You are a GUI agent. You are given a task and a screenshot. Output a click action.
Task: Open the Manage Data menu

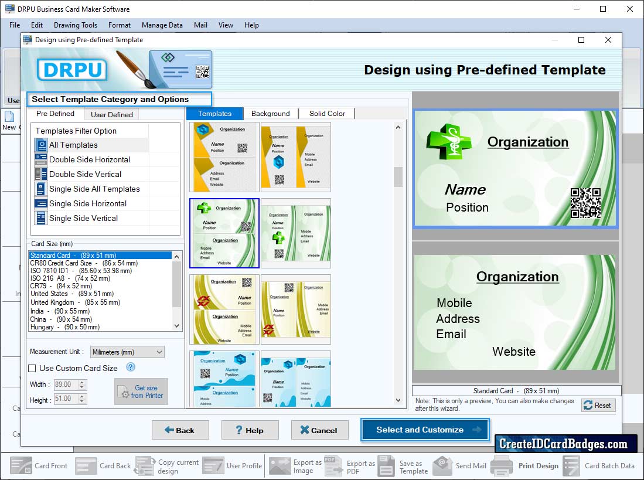tap(162, 25)
